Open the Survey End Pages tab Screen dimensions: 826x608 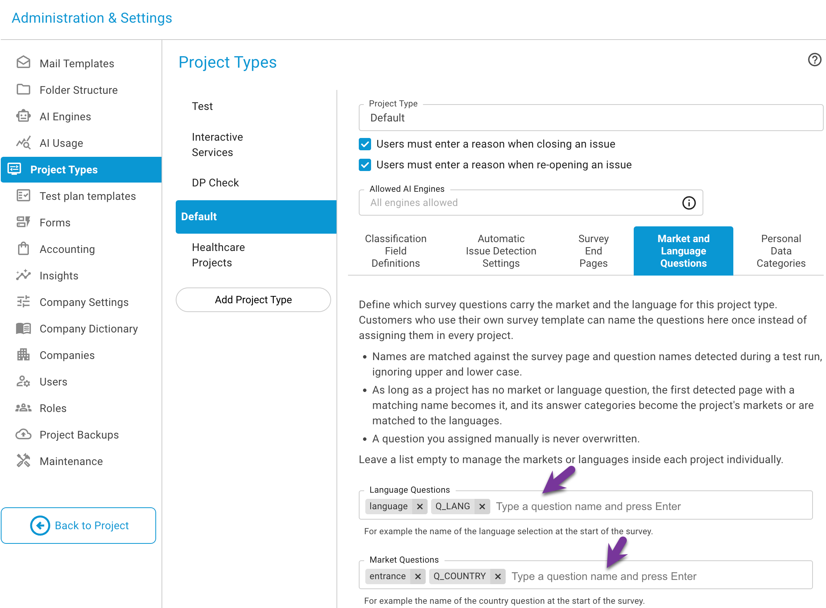pyautogui.click(x=593, y=251)
